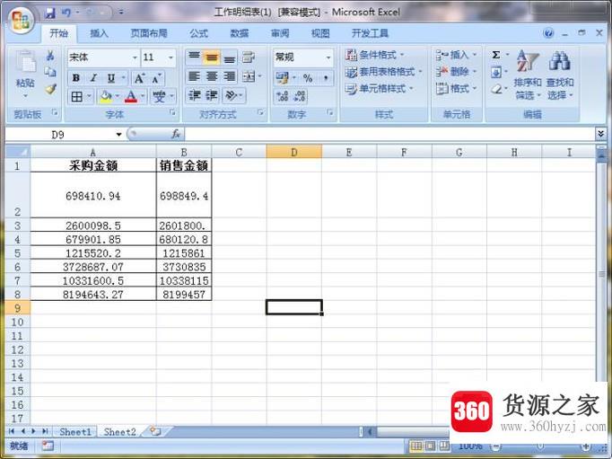612x459 pixels.
Task: Switch to the 数据 ribbon tab
Action: (240, 33)
